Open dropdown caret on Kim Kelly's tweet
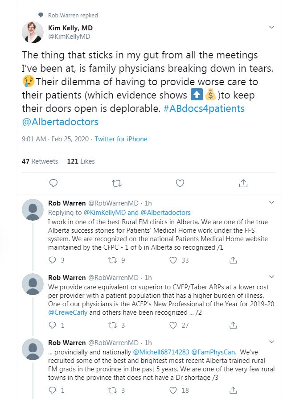Image resolution: width=291 pixels, height=399 pixels. coord(271,27)
